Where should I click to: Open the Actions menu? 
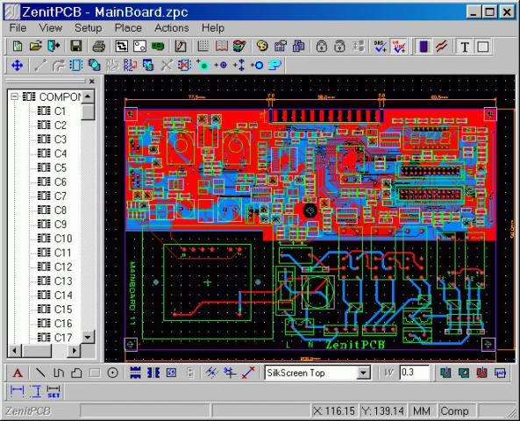[x=172, y=28]
